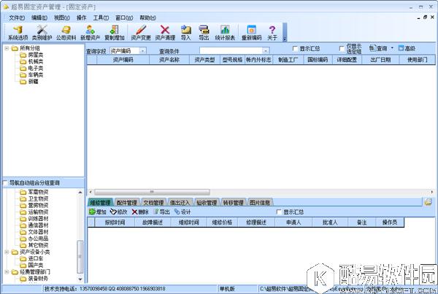
Task: Toggle 显示汇总 checkbox in the maintenance toolbar
Action: (279, 212)
